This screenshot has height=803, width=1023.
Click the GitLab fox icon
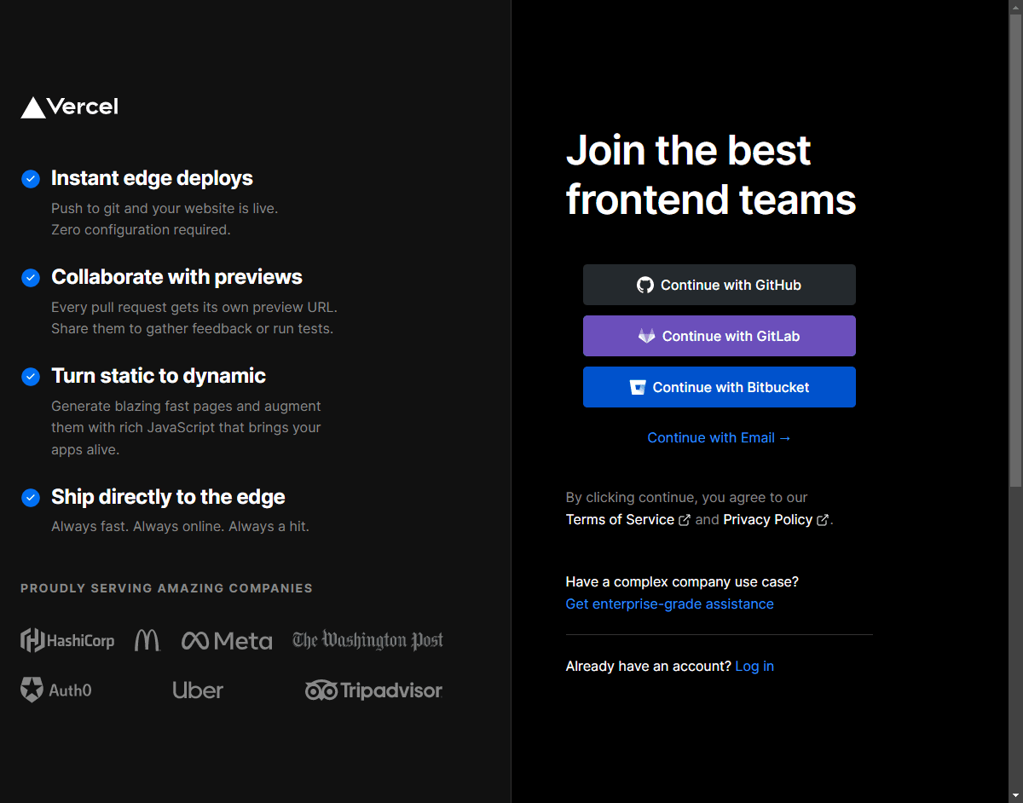tap(647, 336)
